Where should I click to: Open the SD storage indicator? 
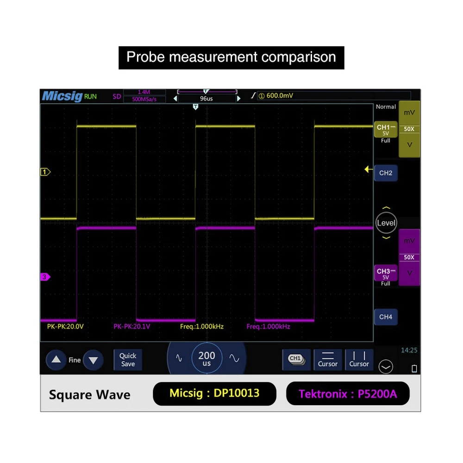117,97
